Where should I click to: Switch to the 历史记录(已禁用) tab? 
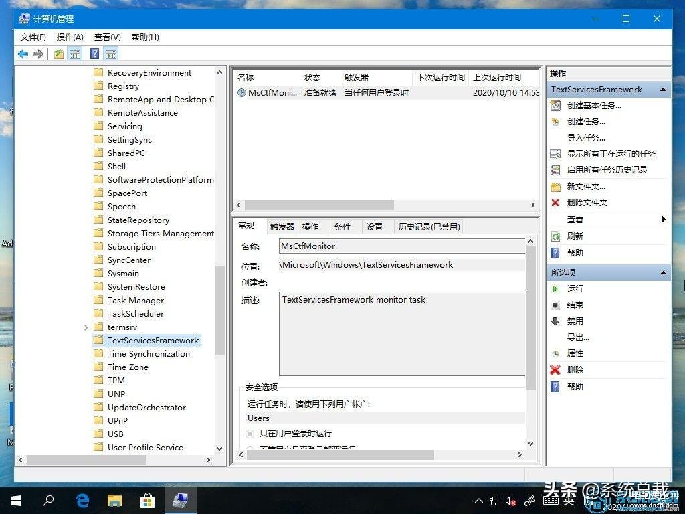click(x=429, y=226)
